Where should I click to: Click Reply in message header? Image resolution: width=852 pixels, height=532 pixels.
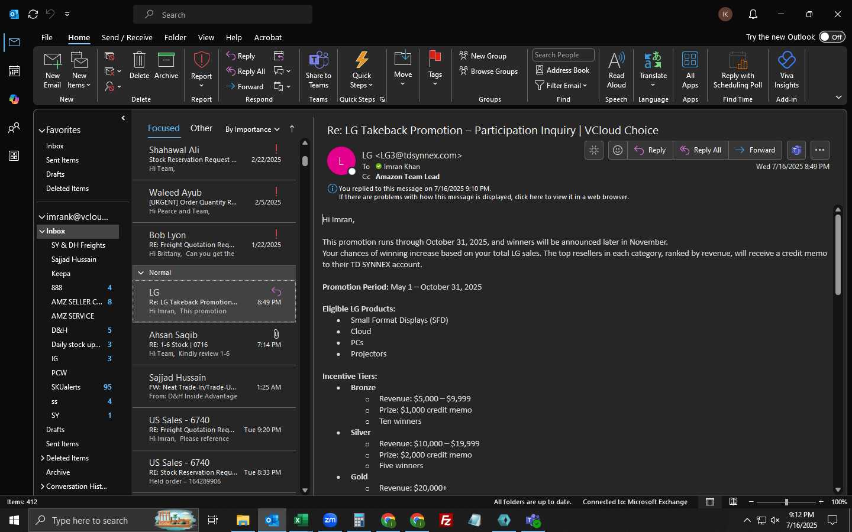pos(650,150)
